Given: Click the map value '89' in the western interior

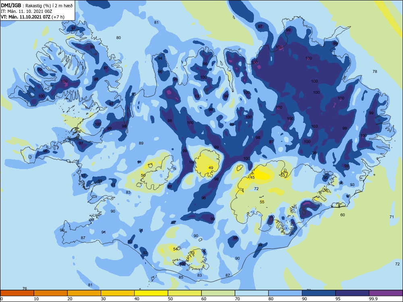Looking at the screenshot, I should point(141,143).
